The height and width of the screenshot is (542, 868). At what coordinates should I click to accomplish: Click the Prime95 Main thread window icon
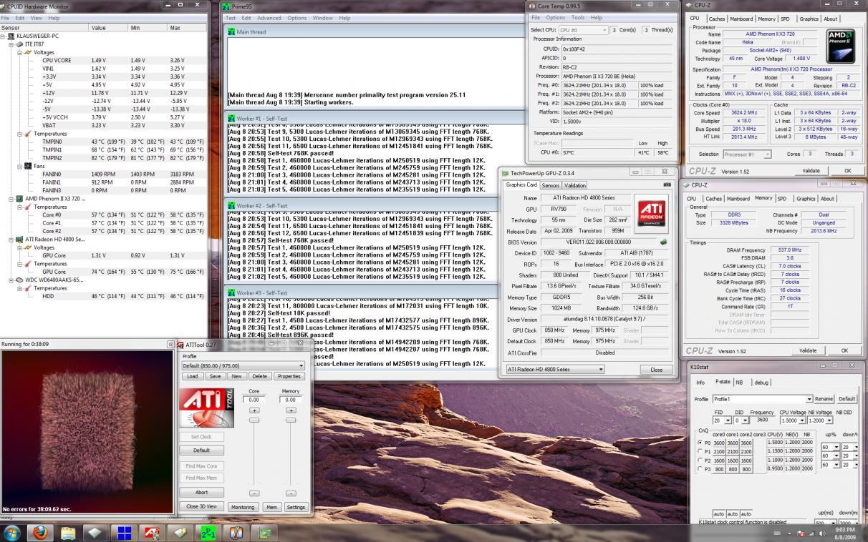[x=231, y=31]
